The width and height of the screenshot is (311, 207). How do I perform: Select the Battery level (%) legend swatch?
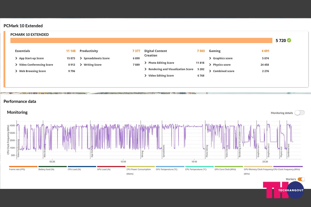pyautogui.click(x=53, y=167)
